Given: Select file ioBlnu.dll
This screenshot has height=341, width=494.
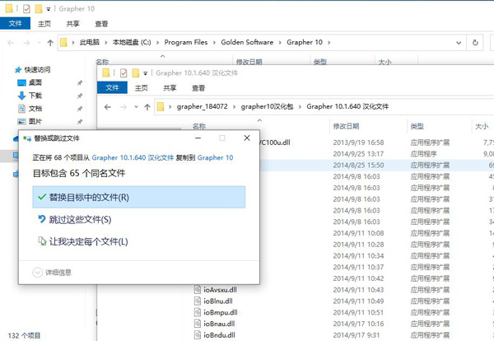Looking at the screenshot, I should click(x=218, y=301).
